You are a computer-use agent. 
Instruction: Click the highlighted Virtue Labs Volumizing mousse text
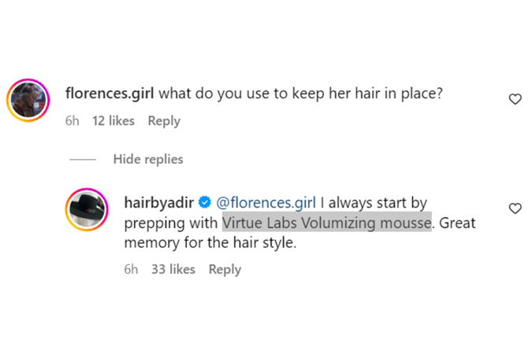tap(327, 223)
